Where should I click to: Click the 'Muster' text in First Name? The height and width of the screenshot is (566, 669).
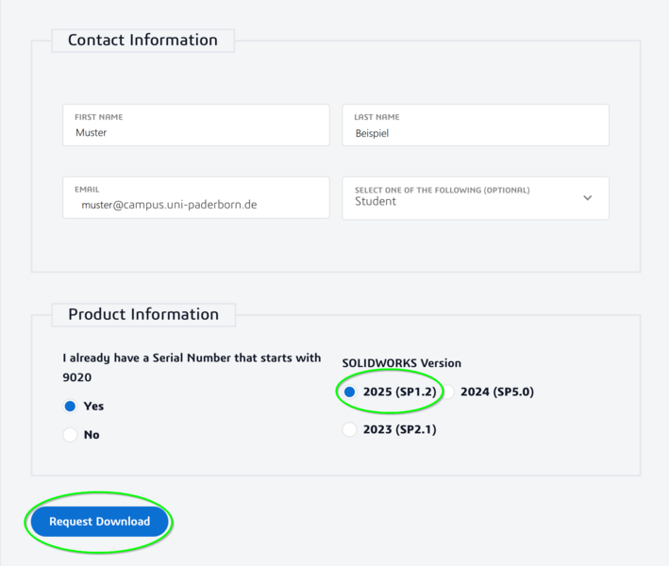tap(92, 133)
